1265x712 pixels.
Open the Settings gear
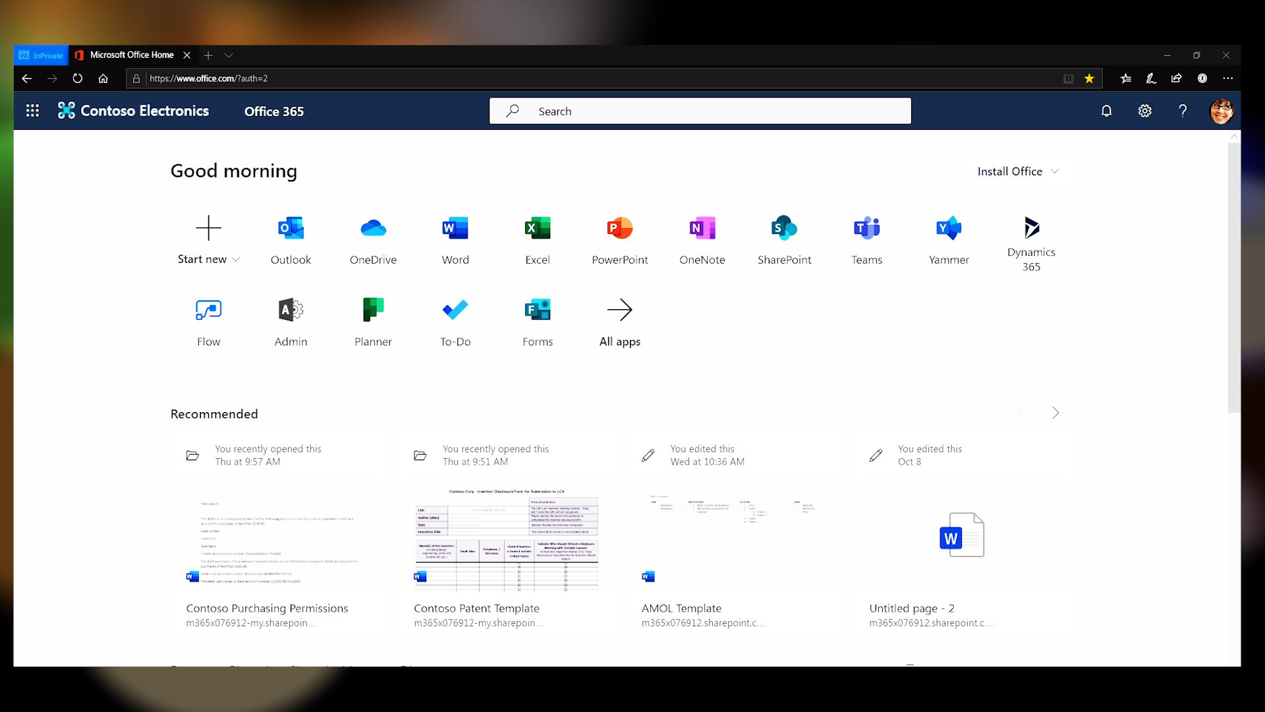click(x=1145, y=111)
